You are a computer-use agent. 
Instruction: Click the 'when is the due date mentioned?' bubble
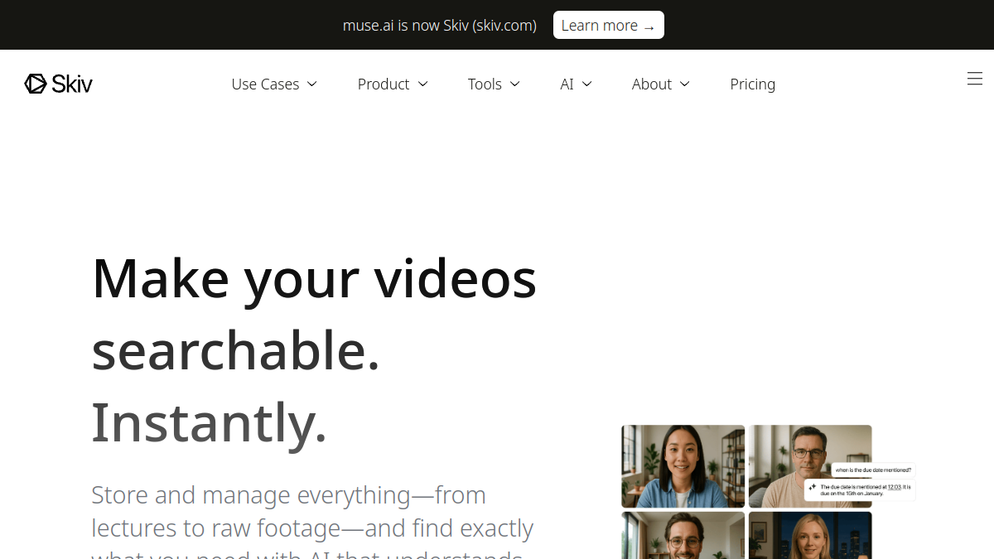click(x=873, y=470)
